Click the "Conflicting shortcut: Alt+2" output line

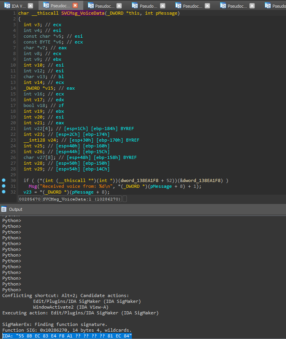[66, 296]
